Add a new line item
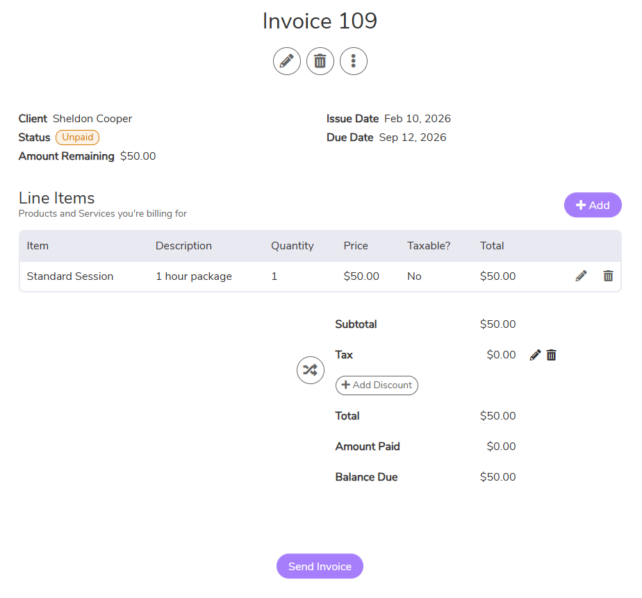The image size is (642, 598). click(x=592, y=205)
